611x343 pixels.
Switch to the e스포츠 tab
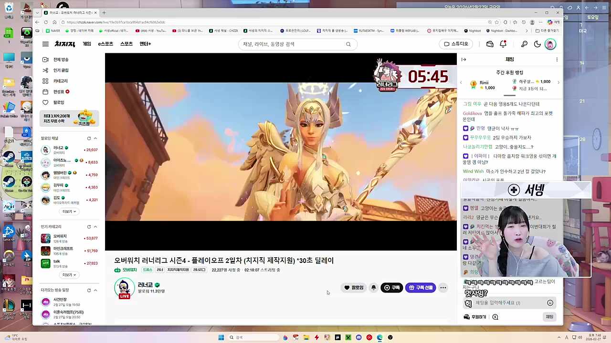[105, 44]
